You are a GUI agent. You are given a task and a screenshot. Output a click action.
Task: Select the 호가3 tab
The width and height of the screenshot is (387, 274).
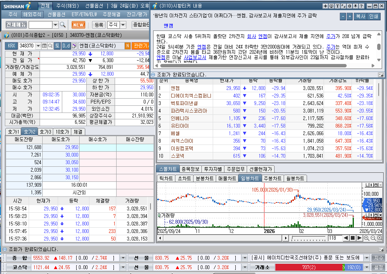click(45, 132)
